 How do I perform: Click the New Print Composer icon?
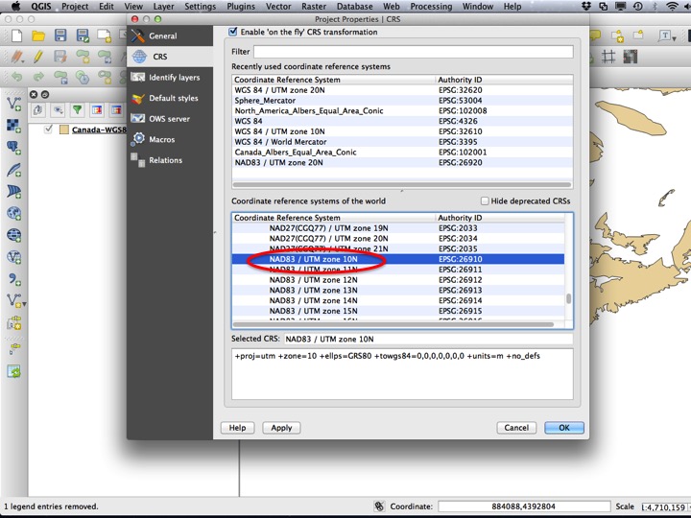(105, 35)
